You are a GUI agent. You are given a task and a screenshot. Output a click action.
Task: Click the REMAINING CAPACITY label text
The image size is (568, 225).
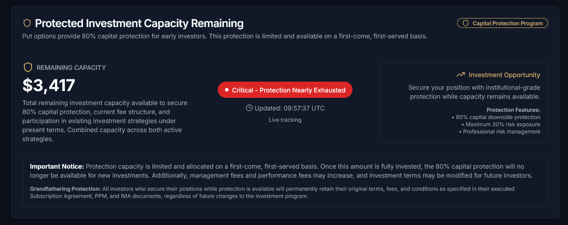(71, 68)
